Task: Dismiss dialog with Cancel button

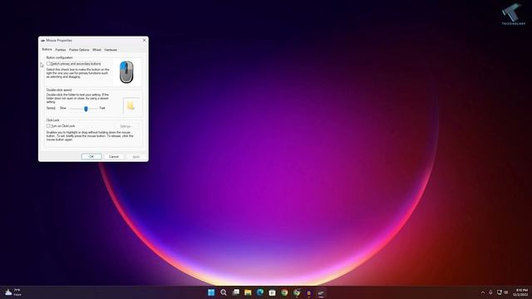Action: tap(114, 157)
